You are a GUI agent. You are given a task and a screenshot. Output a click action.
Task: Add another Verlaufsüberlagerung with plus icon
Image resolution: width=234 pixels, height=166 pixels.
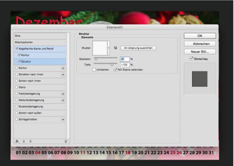pyautogui.click(x=63, y=100)
